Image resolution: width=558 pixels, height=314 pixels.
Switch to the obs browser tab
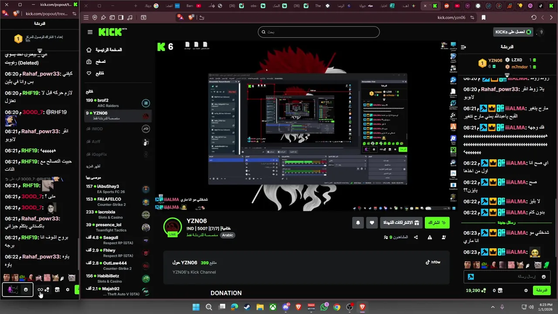[258, 6]
